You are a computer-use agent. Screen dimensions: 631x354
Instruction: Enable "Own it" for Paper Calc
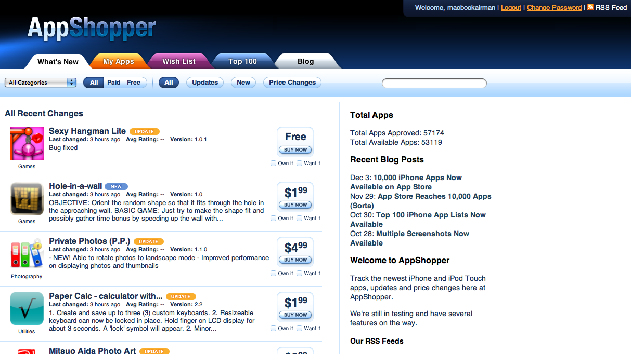tap(274, 329)
